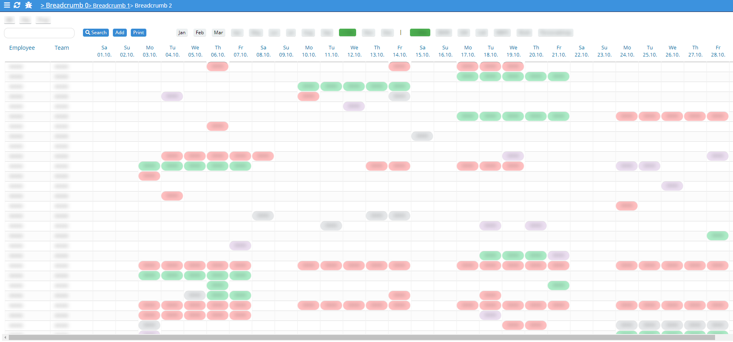The image size is (733, 342).
Task: Click the horizontal scrollbar at bottom
Action: 362,338
